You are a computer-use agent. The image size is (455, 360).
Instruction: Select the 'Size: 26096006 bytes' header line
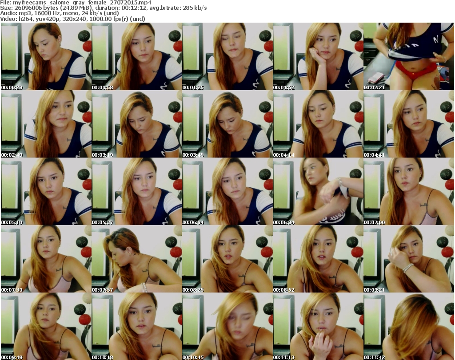pos(103,8)
